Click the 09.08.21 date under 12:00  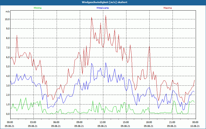click(102, 126)
